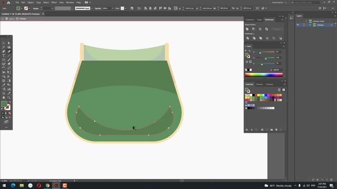The height and width of the screenshot is (189, 337).
Task: Set paint mode to None in toolbox
Action: [9, 113]
